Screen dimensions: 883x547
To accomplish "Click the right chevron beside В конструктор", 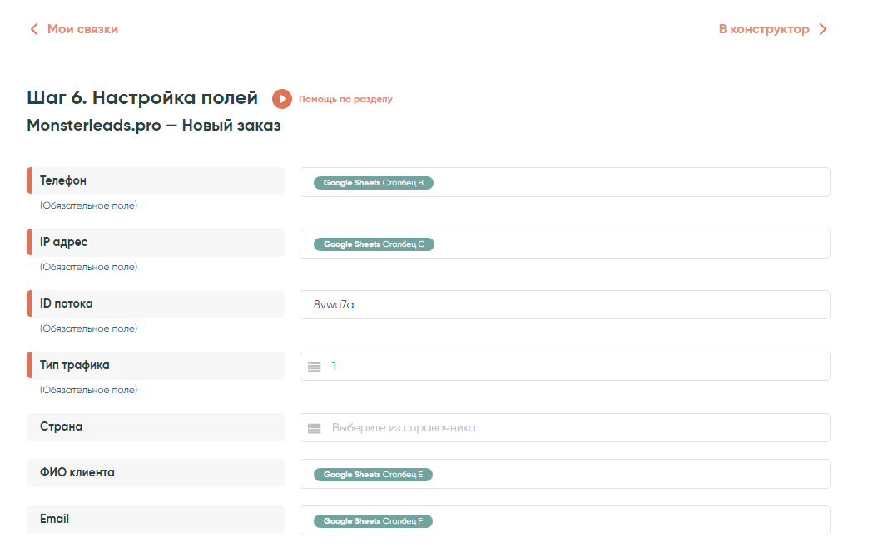I will pos(823,29).
